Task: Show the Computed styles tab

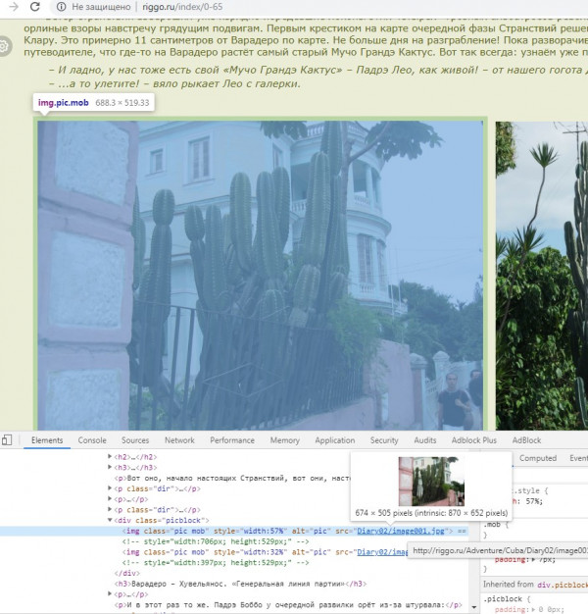Action: tap(538, 458)
